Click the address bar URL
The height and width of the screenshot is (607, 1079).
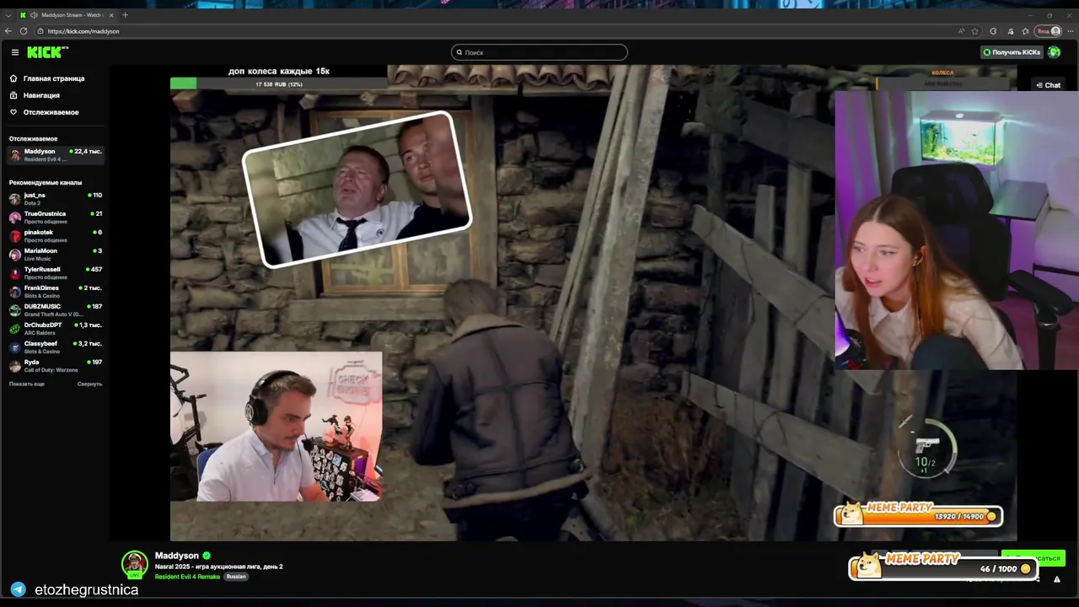(x=83, y=31)
